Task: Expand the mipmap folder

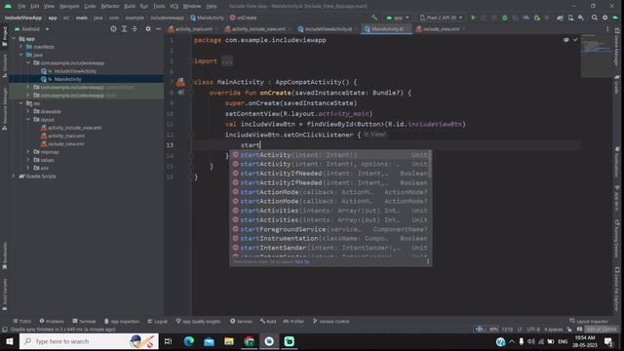Action: click(x=28, y=152)
